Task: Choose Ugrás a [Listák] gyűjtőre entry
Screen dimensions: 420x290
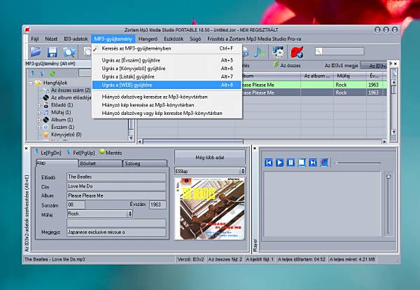Action: (167, 76)
